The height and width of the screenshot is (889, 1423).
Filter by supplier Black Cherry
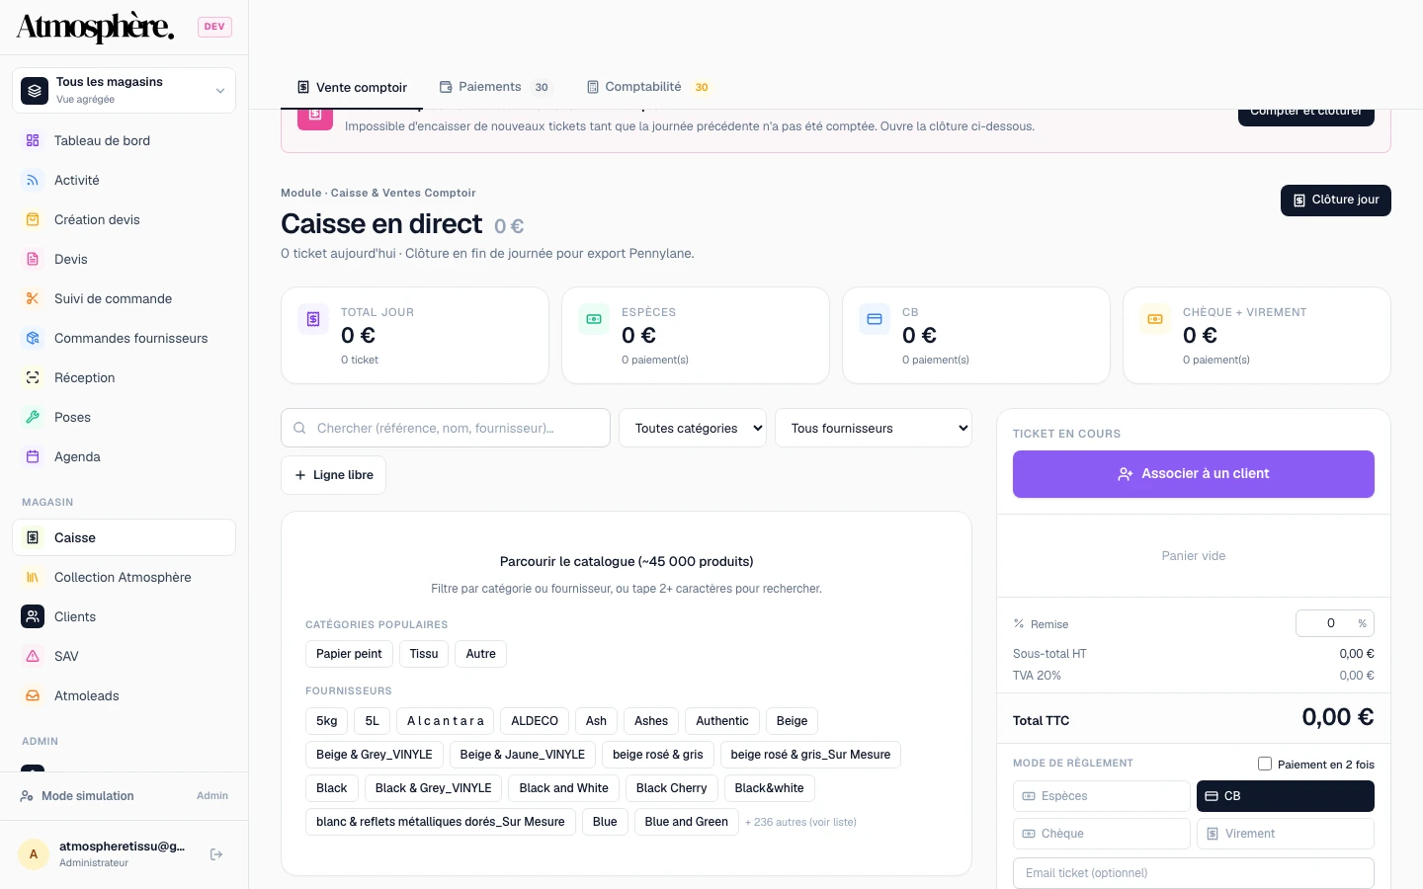pyautogui.click(x=672, y=788)
